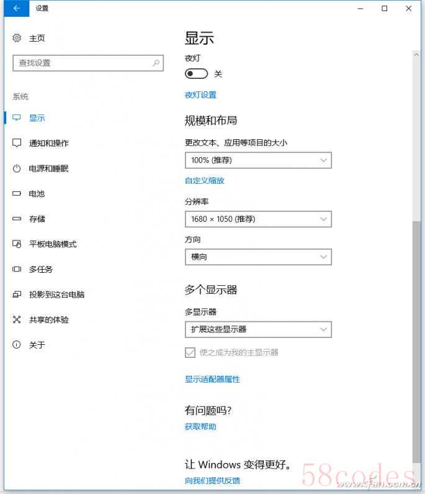Click the 存储 storage icon
The image size is (425, 494).
[17, 219]
